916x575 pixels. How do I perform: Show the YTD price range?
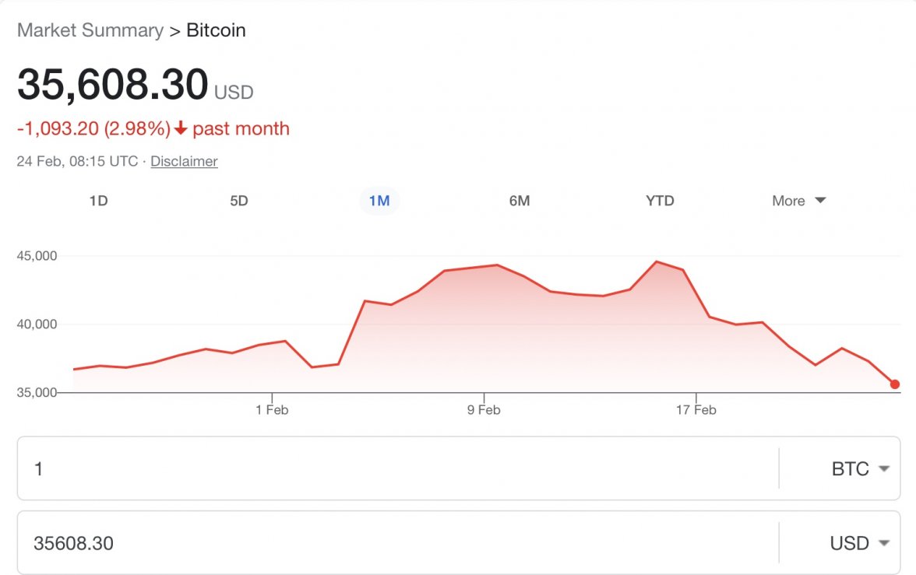pos(660,201)
